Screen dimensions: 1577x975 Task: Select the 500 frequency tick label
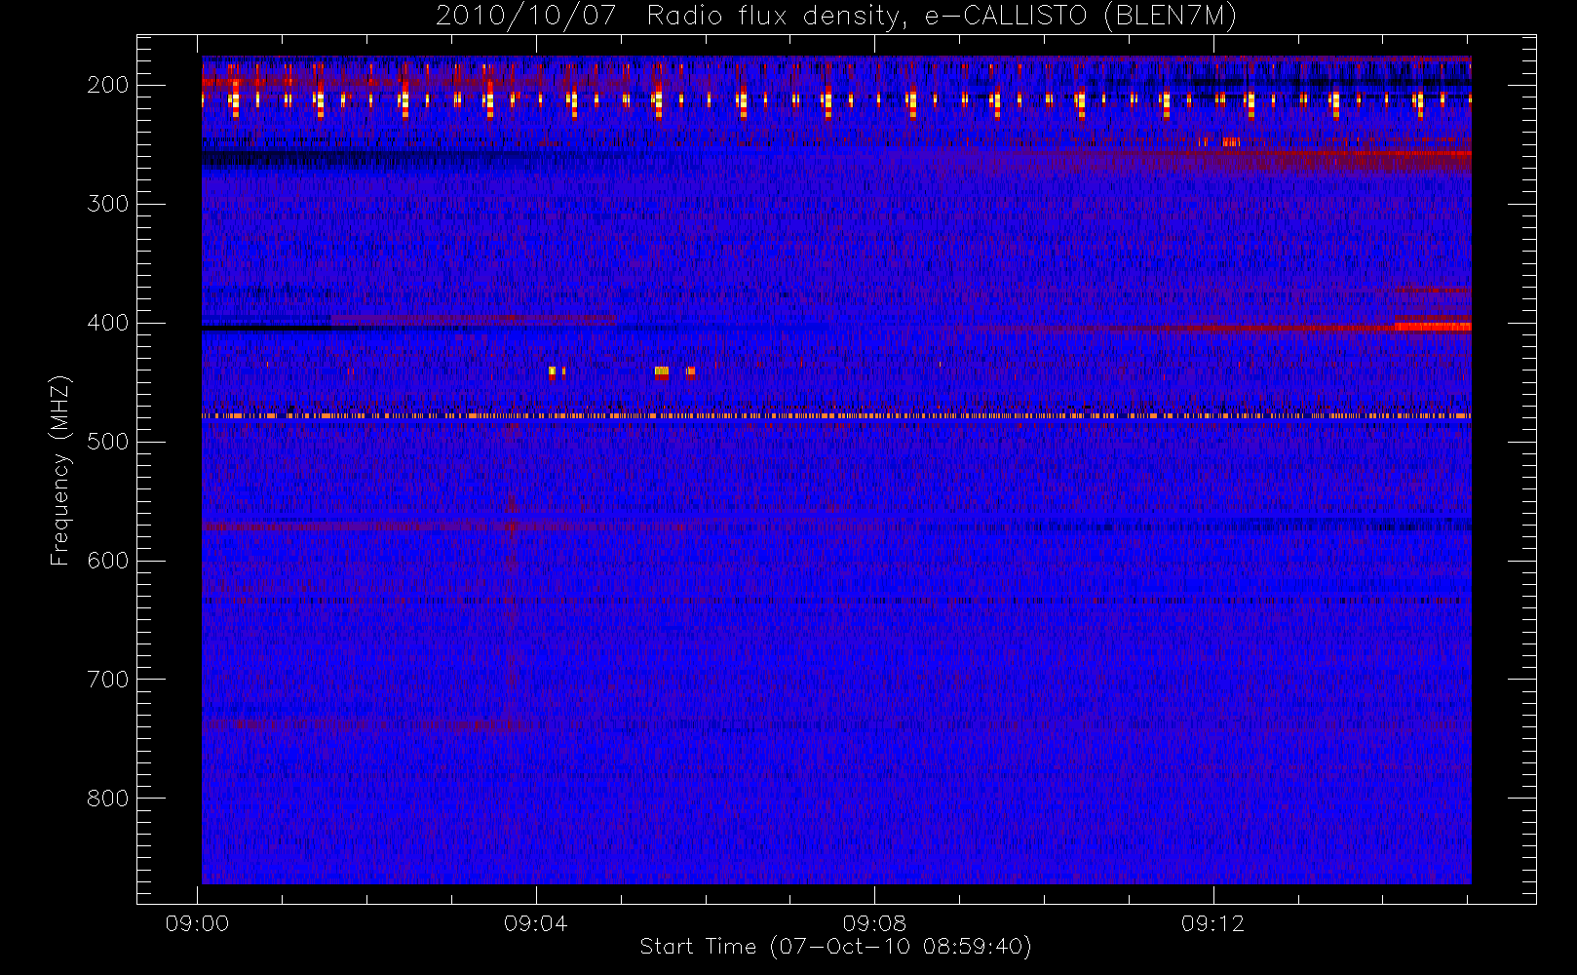[x=108, y=442]
